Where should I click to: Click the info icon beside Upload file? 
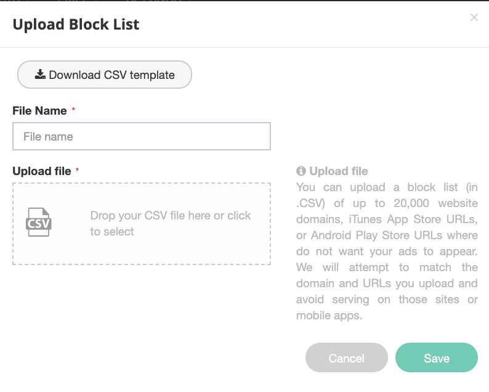pos(301,171)
